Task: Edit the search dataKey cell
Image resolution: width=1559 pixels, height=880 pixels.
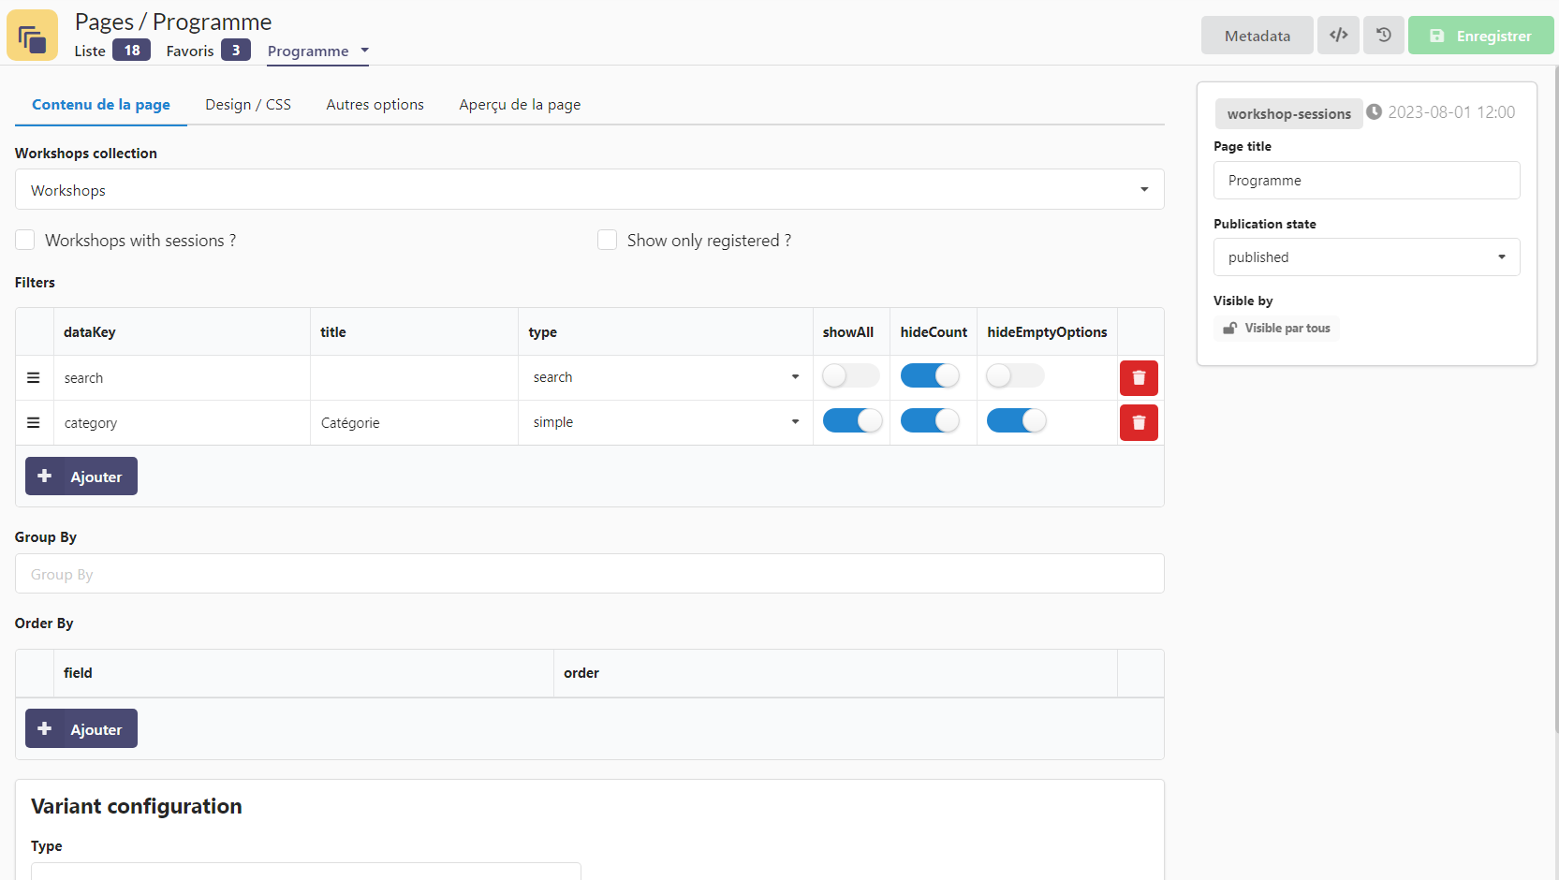Action: click(x=182, y=378)
